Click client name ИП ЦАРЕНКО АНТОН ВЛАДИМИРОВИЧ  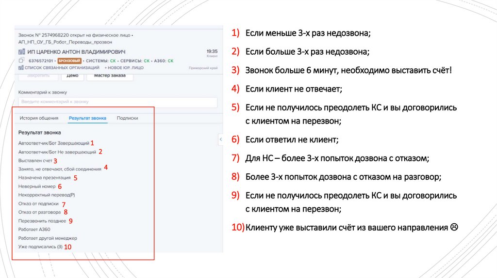76,52
